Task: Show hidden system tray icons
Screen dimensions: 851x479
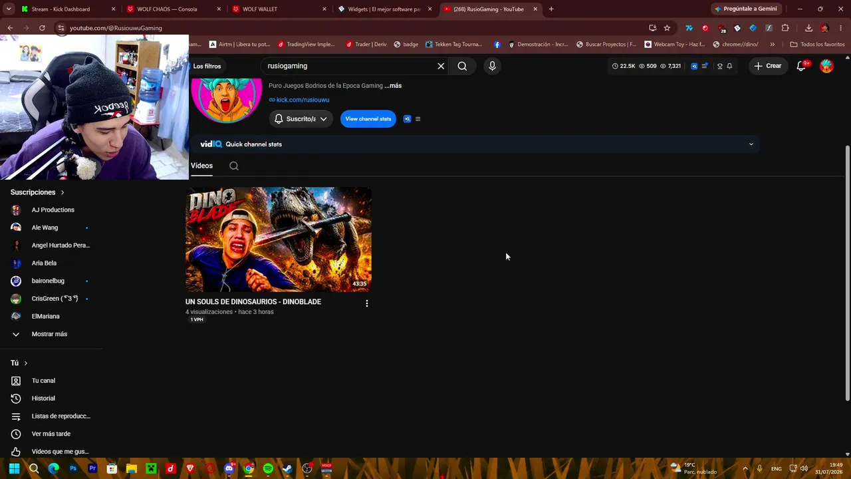Action: click(x=745, y=468)
